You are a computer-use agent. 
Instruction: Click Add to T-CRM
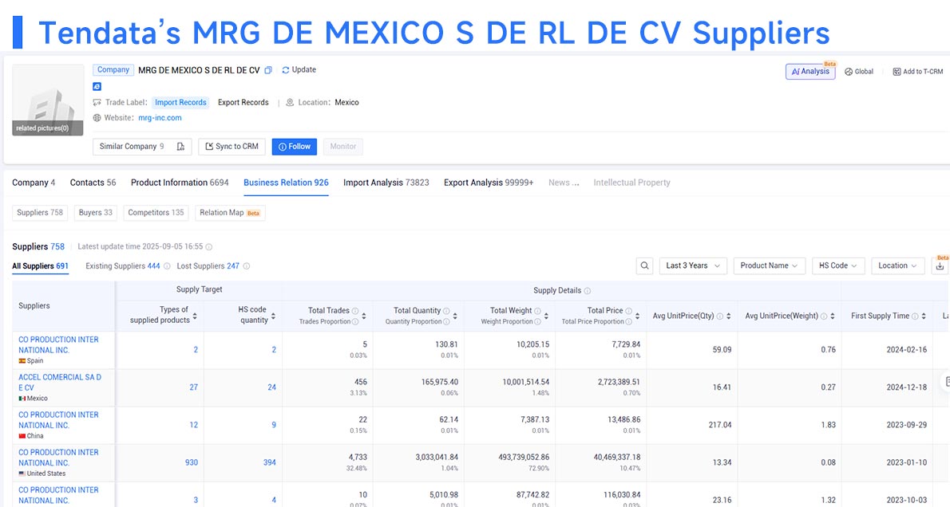click(x=918, y=72)
